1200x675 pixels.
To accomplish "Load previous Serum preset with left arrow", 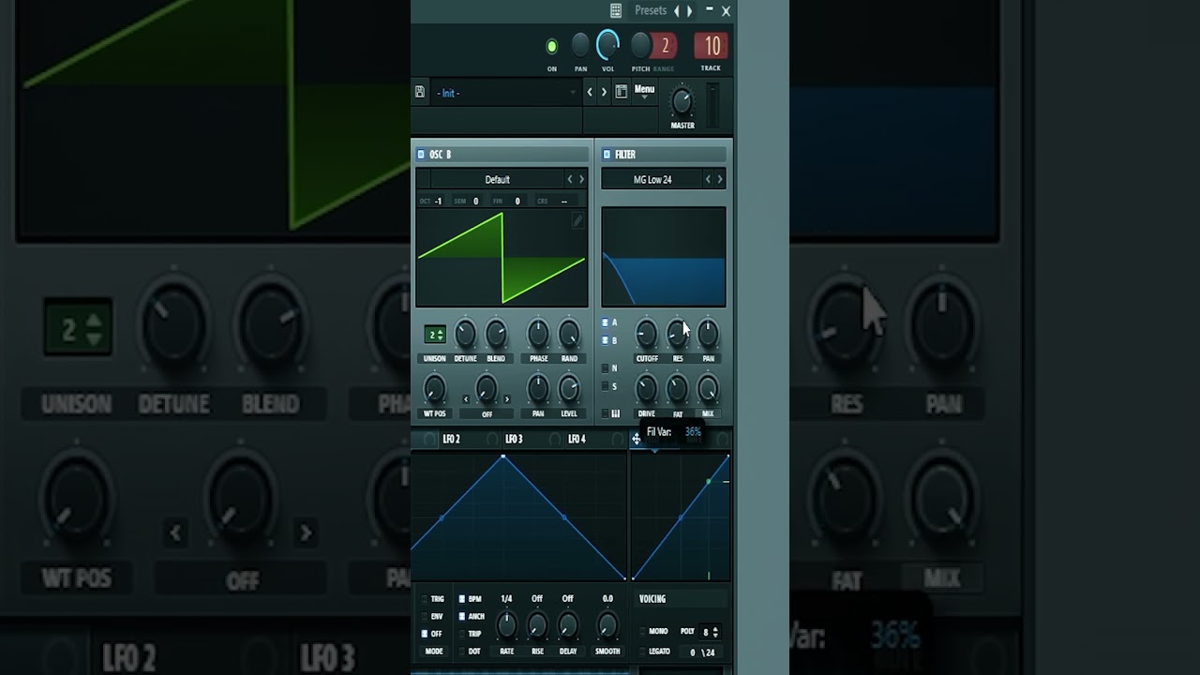I will (590, 92).
